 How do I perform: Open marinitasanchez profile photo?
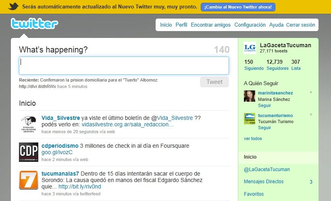250,96
